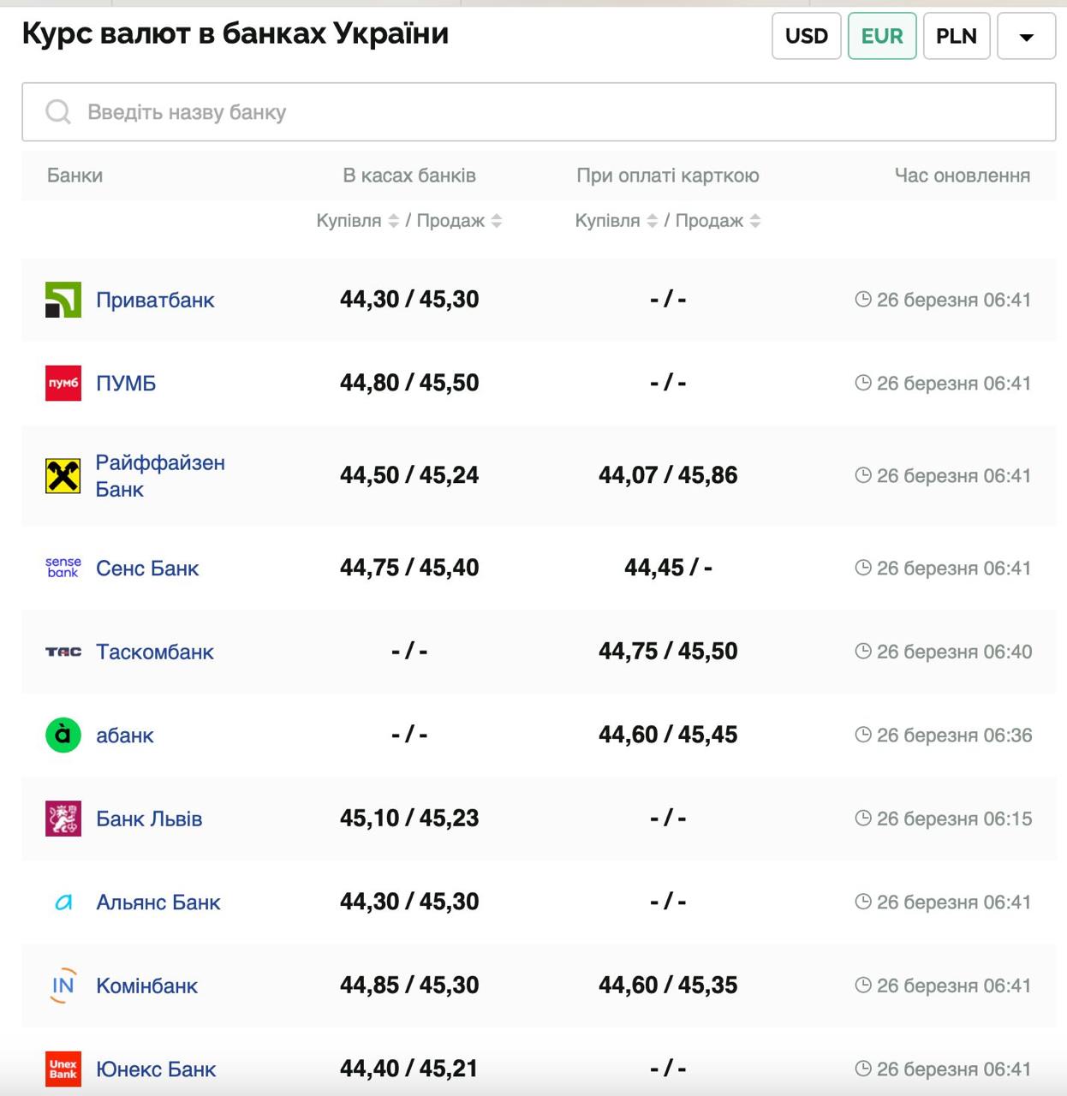Click the search magnifier icon

[57, 112]
